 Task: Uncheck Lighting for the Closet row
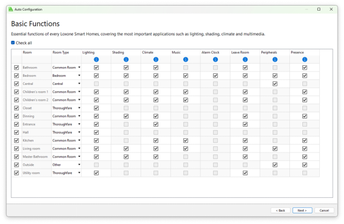point(96,108)
